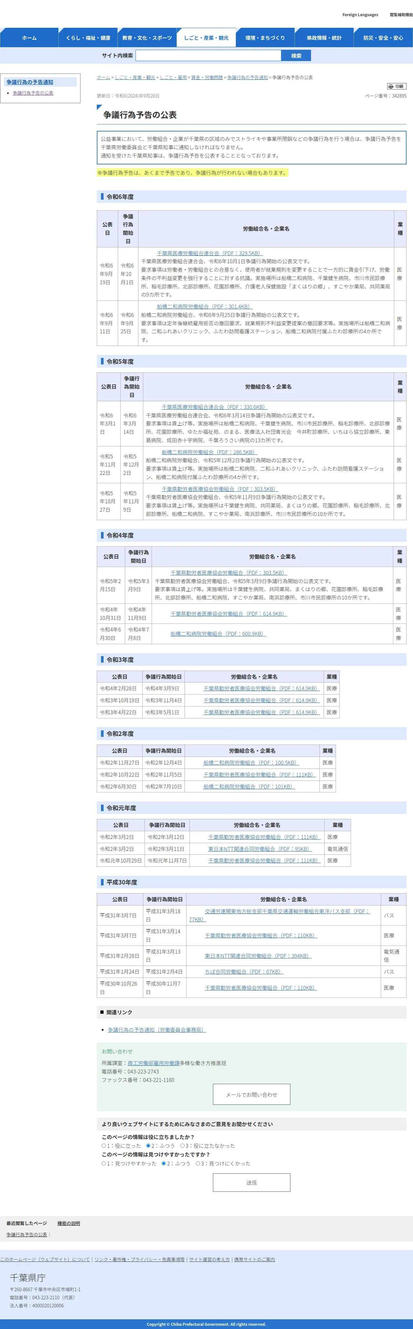Click breadcrumb link 争議行為の予告通知
Viewport: 413px width, 1329px height.
247,78
